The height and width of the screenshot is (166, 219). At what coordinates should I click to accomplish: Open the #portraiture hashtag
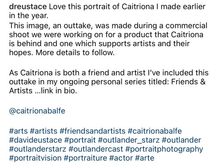coord(85,158)
